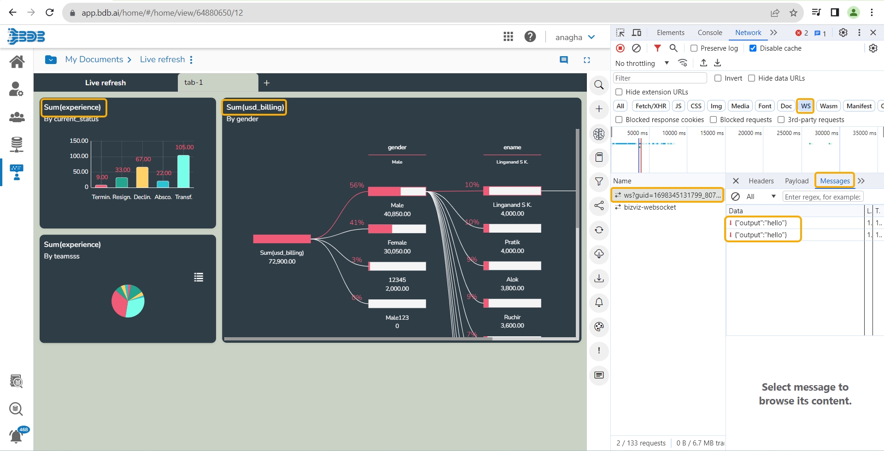Click the help question mark icon
Viewport: 884px width, 451px height.
tap(530, 37)
